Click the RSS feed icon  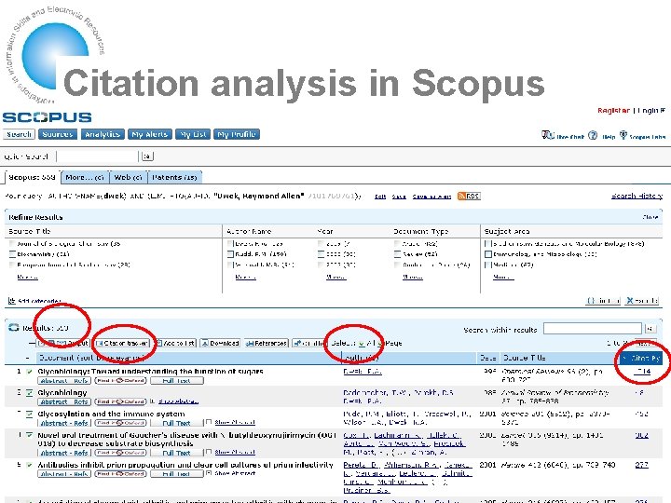pos(469,196)
